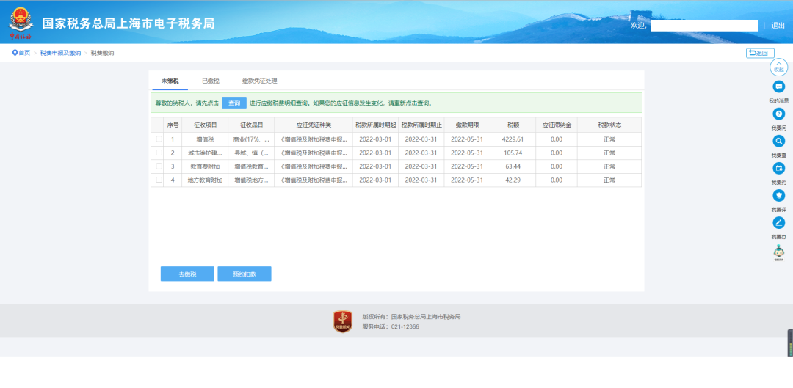Open 我要问 question icon
Viewport: 793px width, 388px height.
pos(779,114)
